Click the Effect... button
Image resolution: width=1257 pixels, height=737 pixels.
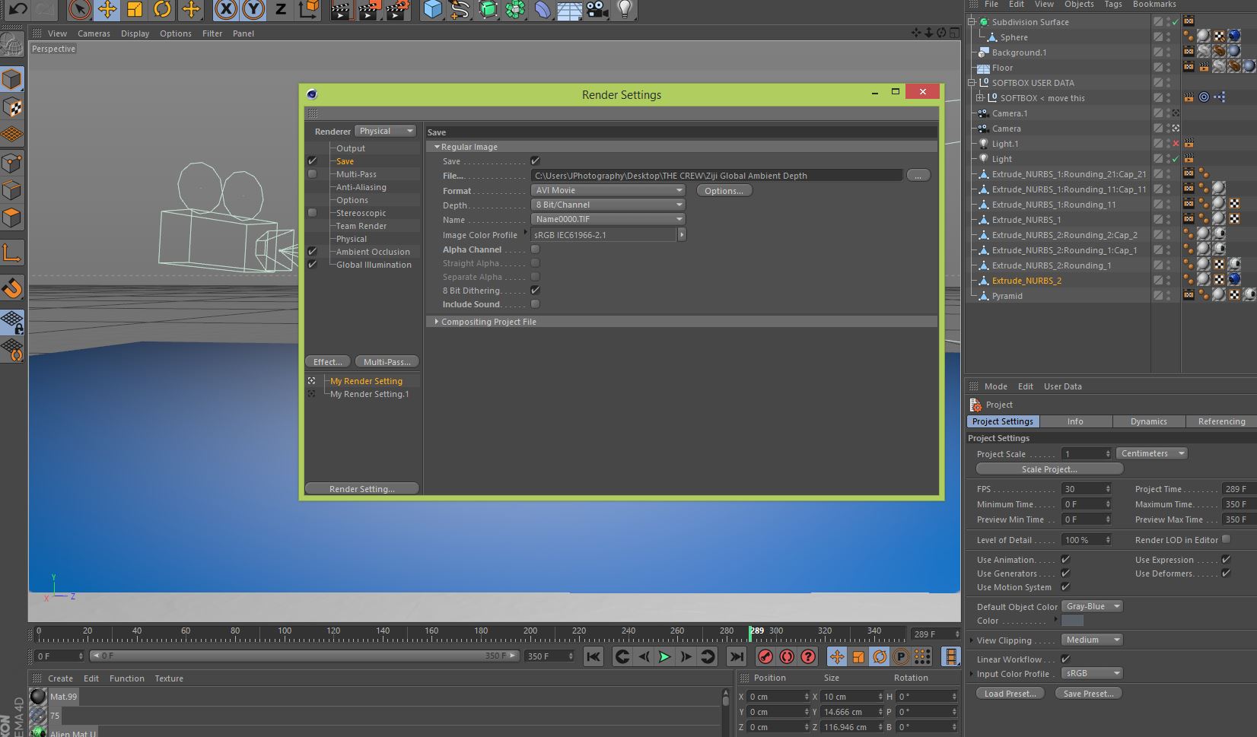(328, 362)
